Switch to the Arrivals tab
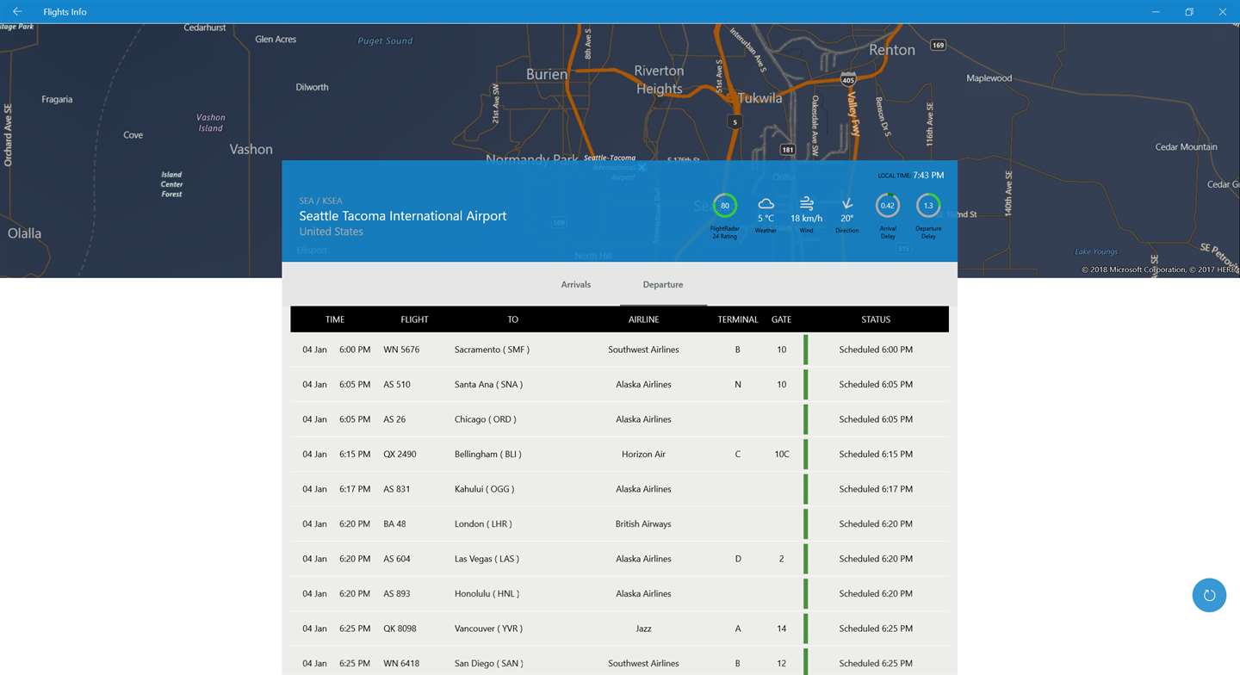This screenshot has height=675, width=1240. (x=576, y=284)
